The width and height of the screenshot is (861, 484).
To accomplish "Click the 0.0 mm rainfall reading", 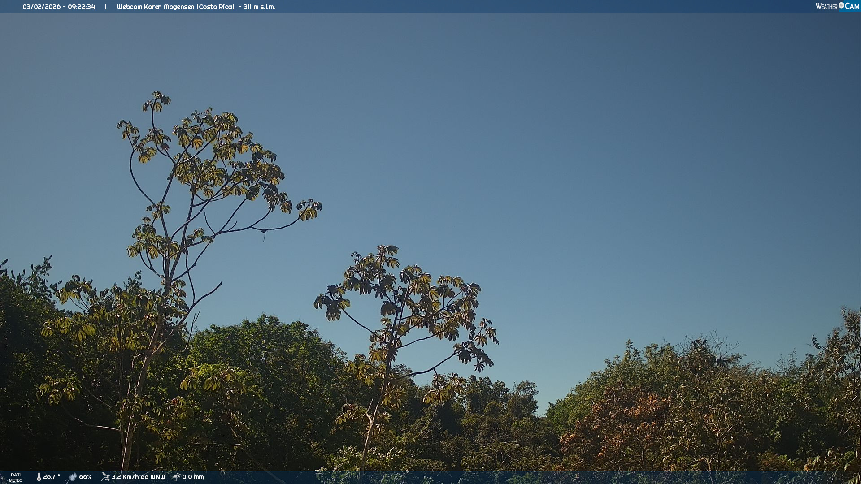I will coord(193,477).
